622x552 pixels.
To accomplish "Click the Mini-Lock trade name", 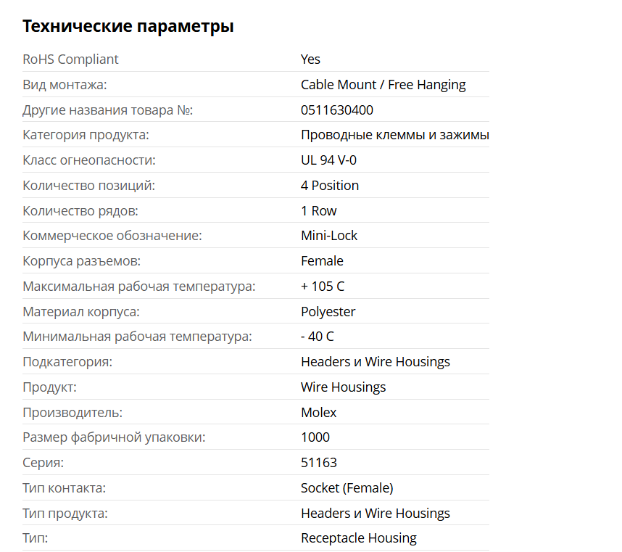I will click(329, 235).
